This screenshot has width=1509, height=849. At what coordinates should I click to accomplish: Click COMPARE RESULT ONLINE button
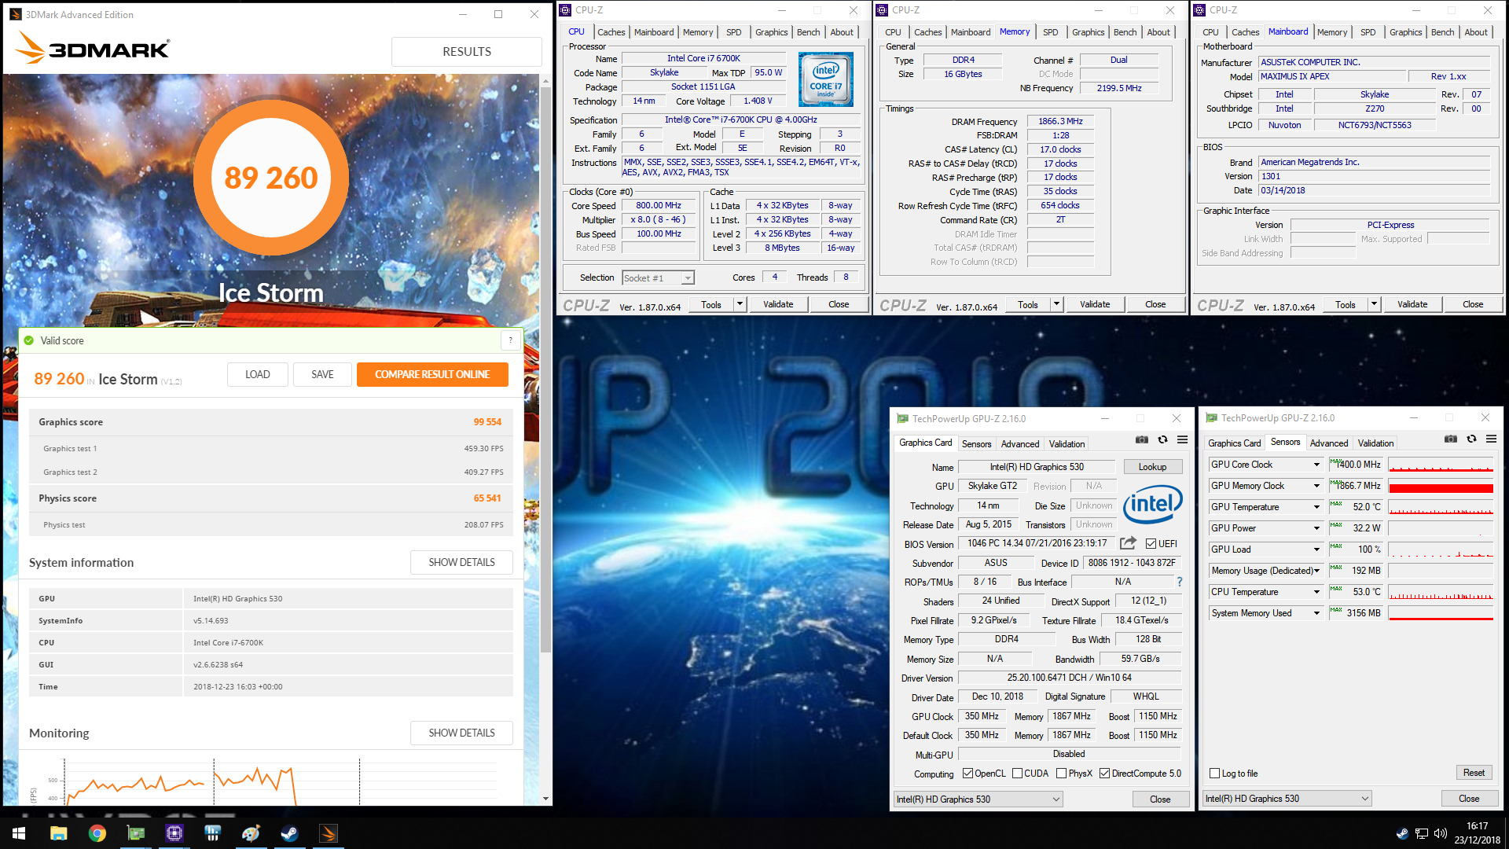432,374
